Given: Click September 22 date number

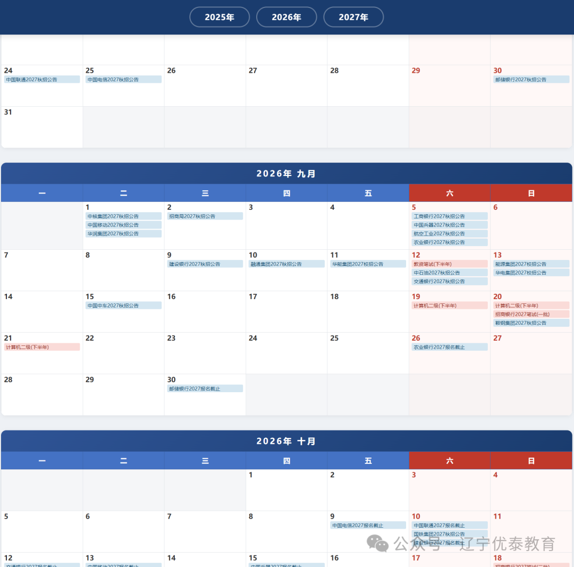Looking at the screenshot, I should point(90,338).
